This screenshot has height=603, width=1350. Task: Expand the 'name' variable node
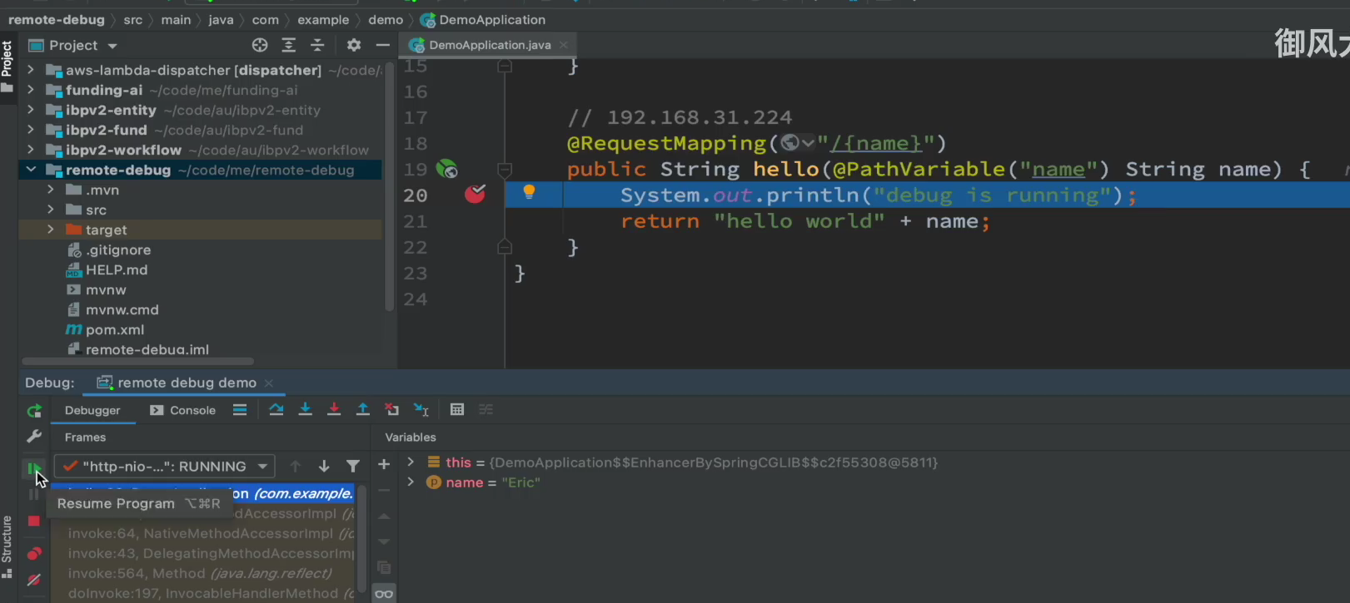411,482
